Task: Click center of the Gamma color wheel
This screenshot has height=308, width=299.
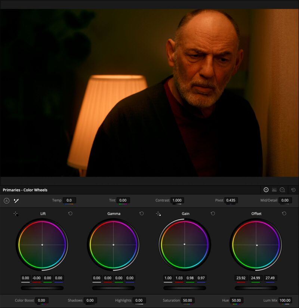Action: (113, 244)
